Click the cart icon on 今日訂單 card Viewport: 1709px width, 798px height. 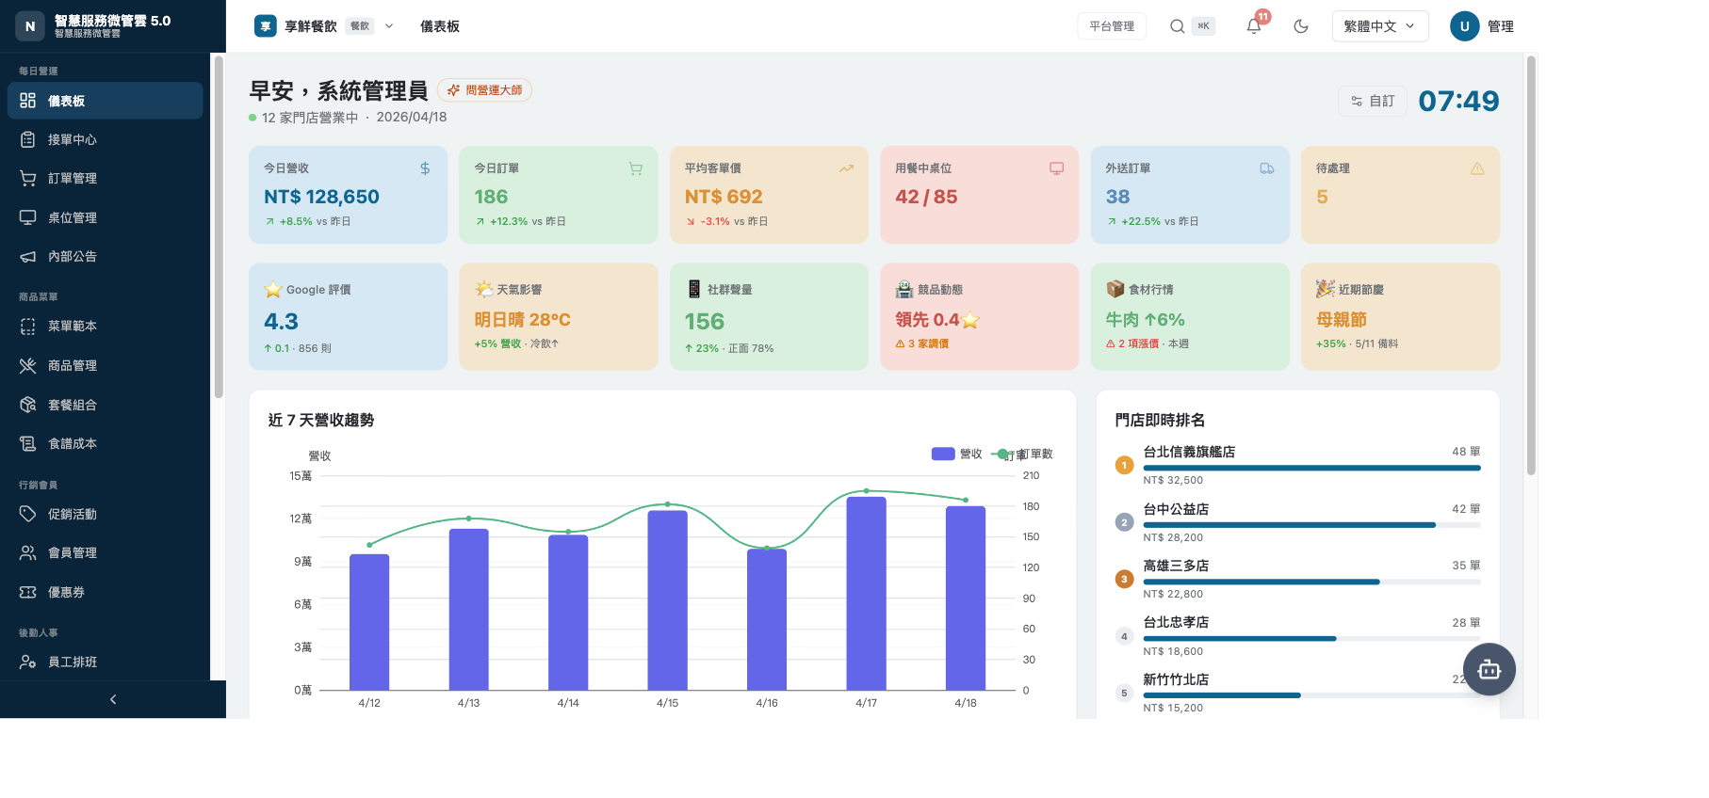636,168
